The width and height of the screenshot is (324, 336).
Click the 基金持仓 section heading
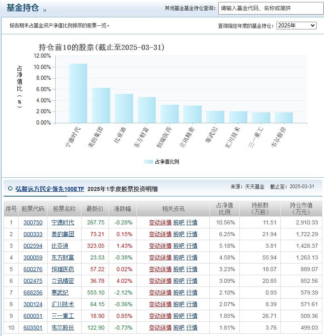23,8
